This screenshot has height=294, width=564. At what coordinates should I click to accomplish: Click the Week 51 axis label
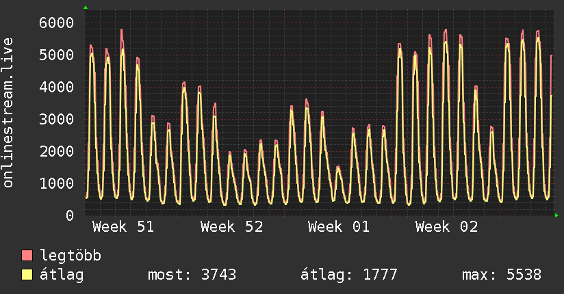(123, 227)
